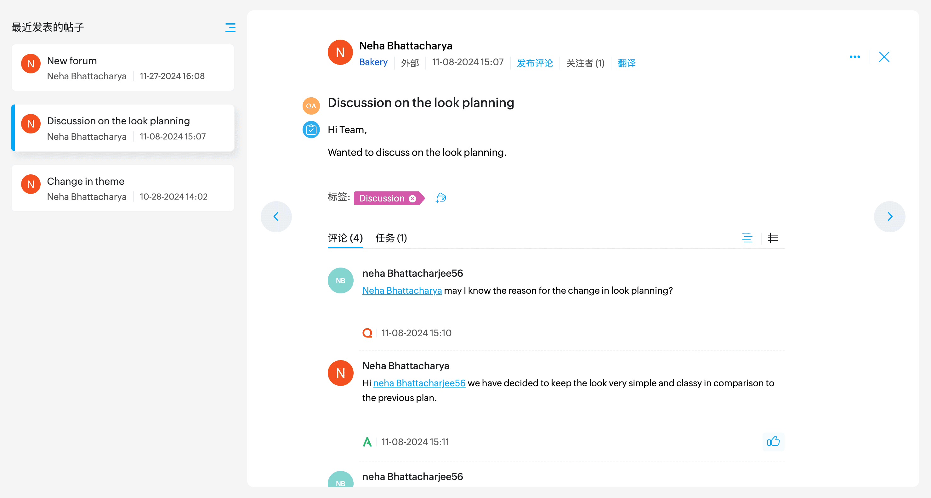
Task: Click the pink Discussion tag label
Action: (x=381, y=198)
